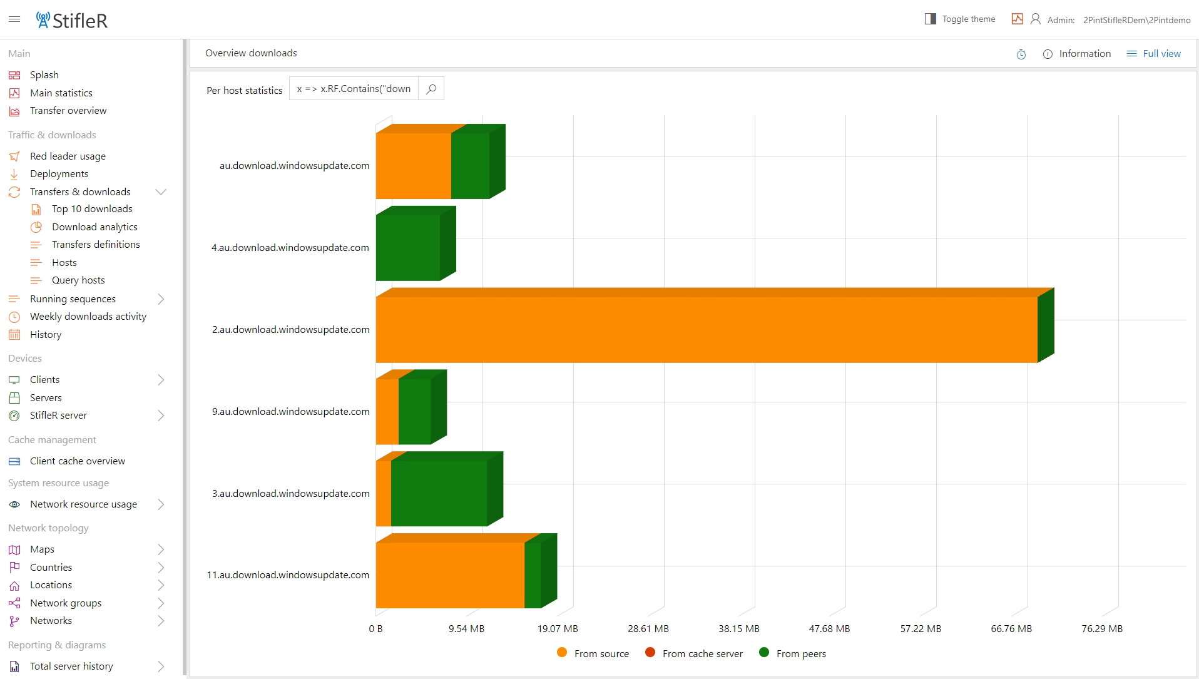Open Top 10 downloads page
1199x679 pixels.
[92, 209]
